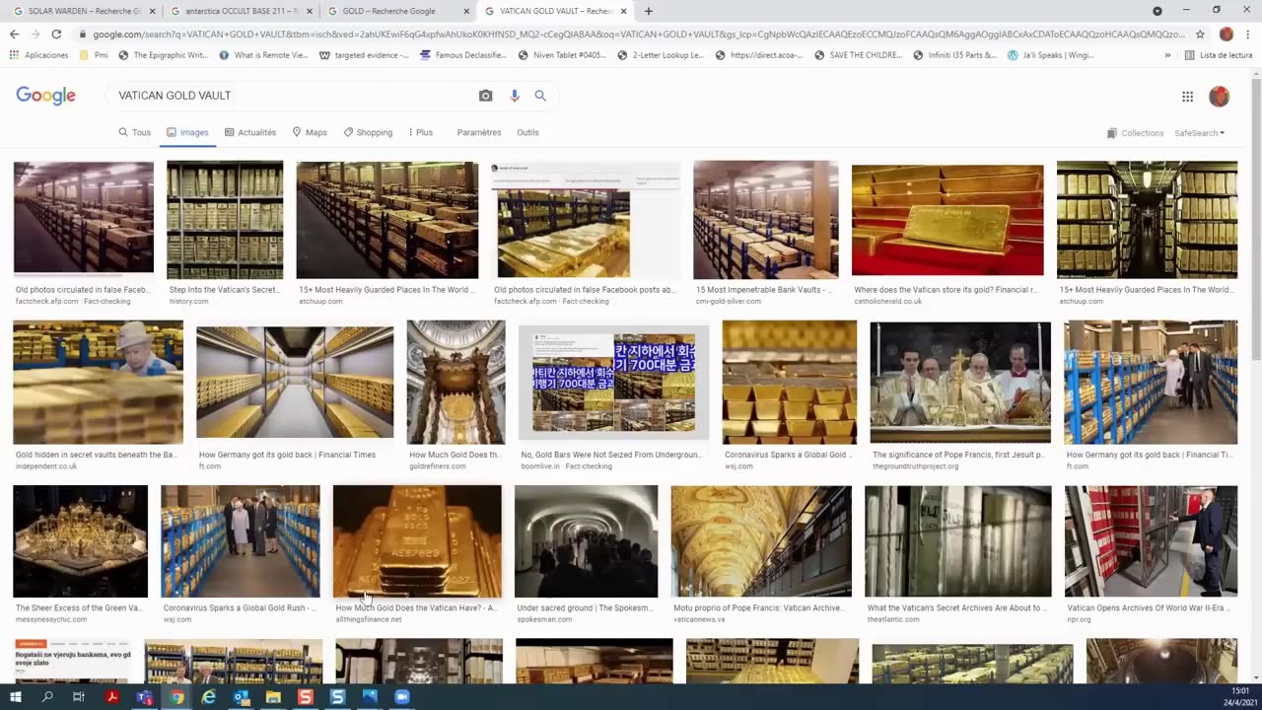
Task: Open Paramètres settings link
Action: pos(479,132)
